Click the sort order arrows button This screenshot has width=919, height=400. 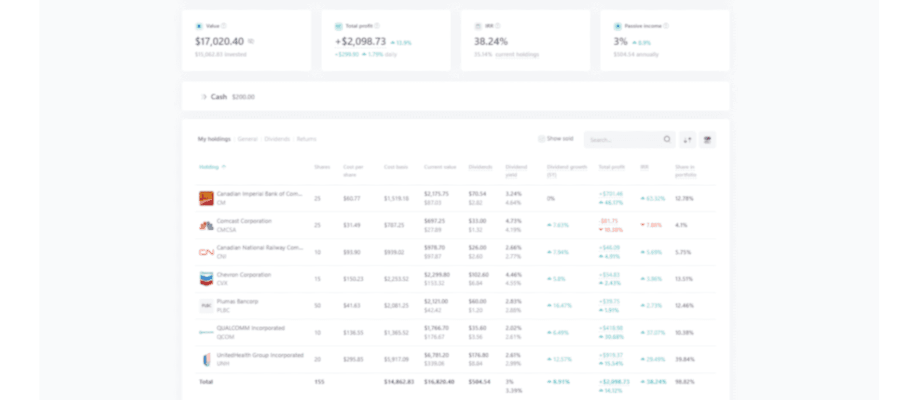[687, 139]
